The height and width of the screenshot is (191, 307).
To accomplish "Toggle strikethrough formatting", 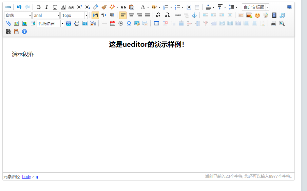I will (71, 7).
